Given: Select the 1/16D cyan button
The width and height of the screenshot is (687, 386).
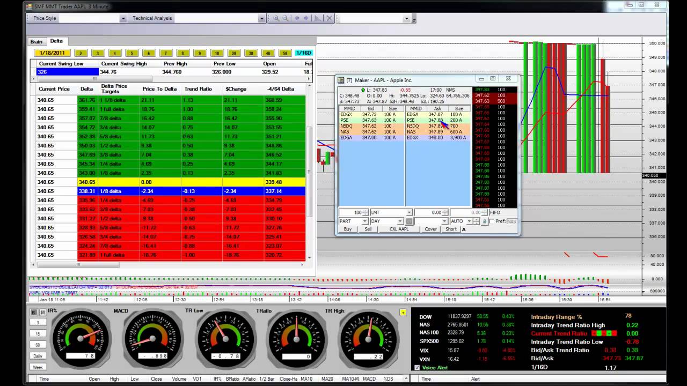Looking at the screenshot, I should (x=304, y=53).
